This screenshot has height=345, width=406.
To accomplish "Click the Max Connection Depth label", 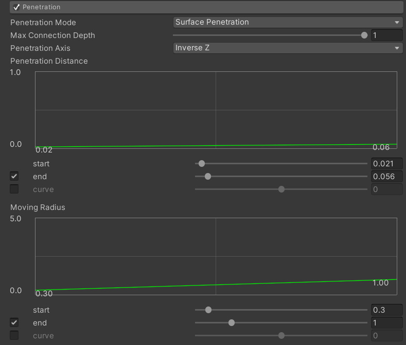I will pyautogui.click(x=52, y=35).
